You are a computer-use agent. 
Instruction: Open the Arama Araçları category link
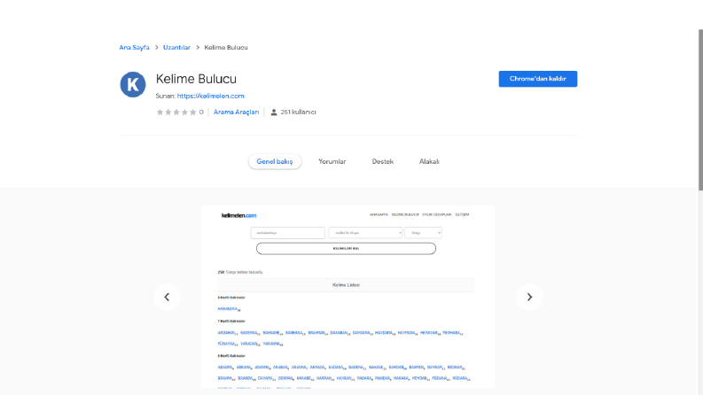(237, 112)
